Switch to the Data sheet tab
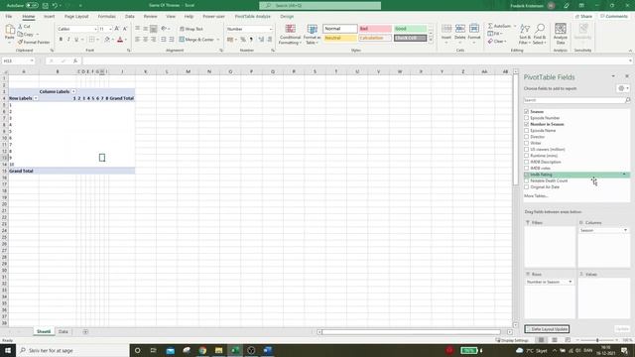This screenshot has height=357, width=635. pyautogui.click(x=63, y=331)
